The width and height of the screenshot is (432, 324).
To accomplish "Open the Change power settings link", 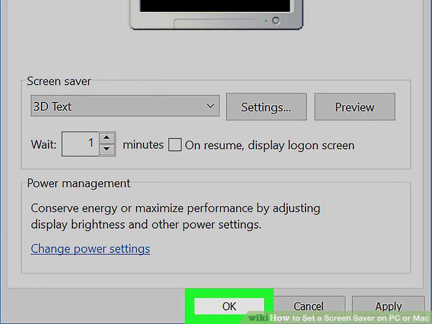I will click(x=90, y=249).
